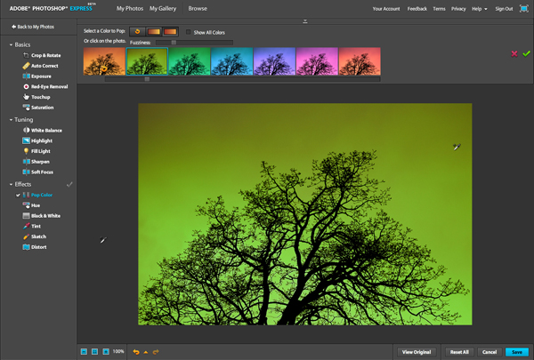
Task: Select the Touchup tool
Action: 36,97
